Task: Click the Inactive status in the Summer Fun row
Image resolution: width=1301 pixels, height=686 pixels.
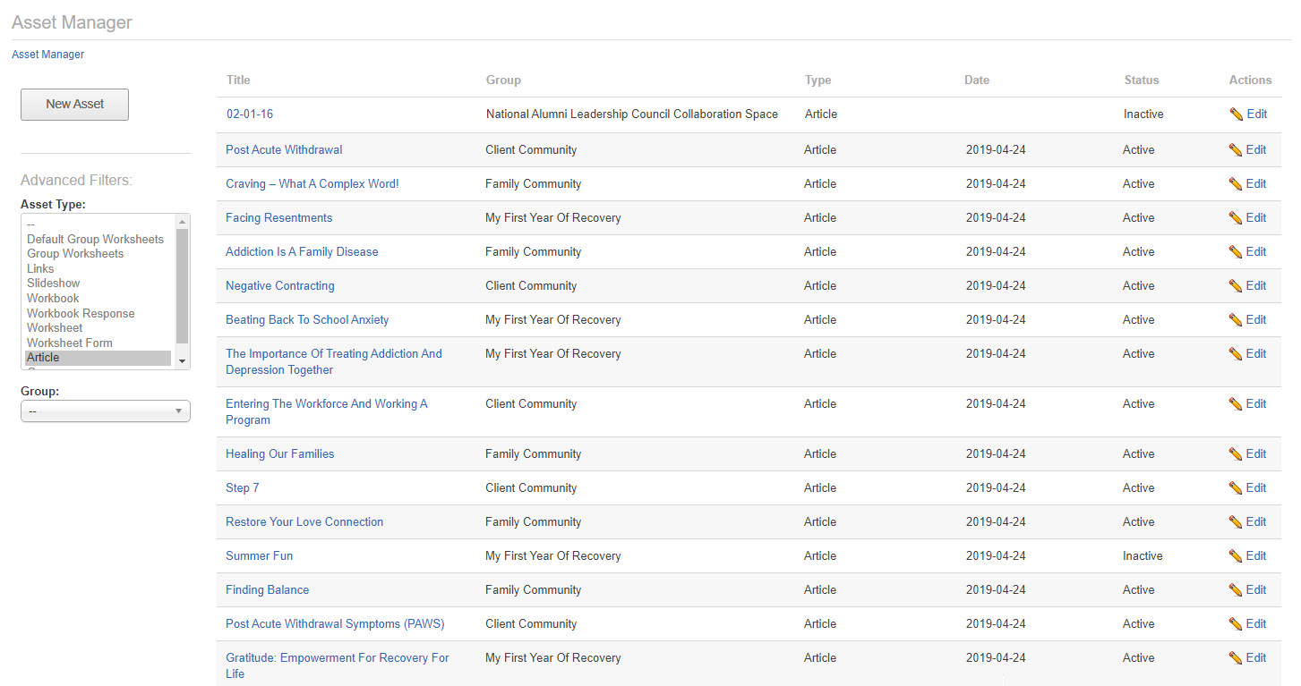Action: (x=1143, y=556)
